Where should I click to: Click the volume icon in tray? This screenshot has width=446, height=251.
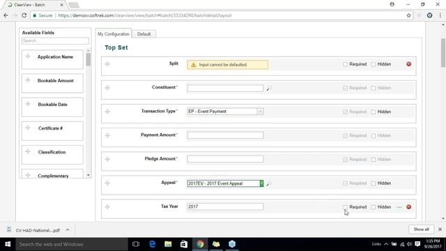point(409,244)
